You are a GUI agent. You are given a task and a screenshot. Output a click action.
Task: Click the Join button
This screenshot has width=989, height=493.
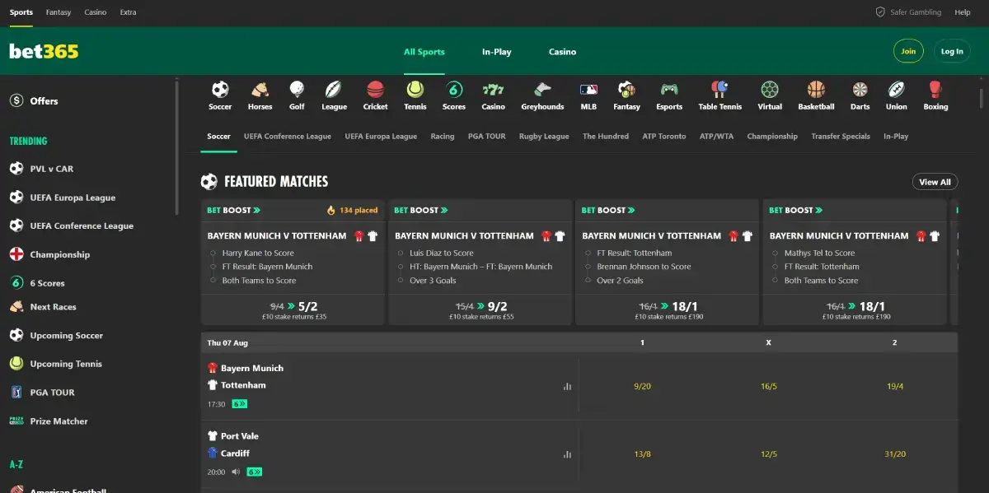pyautogui.click(x=908, y=50)
